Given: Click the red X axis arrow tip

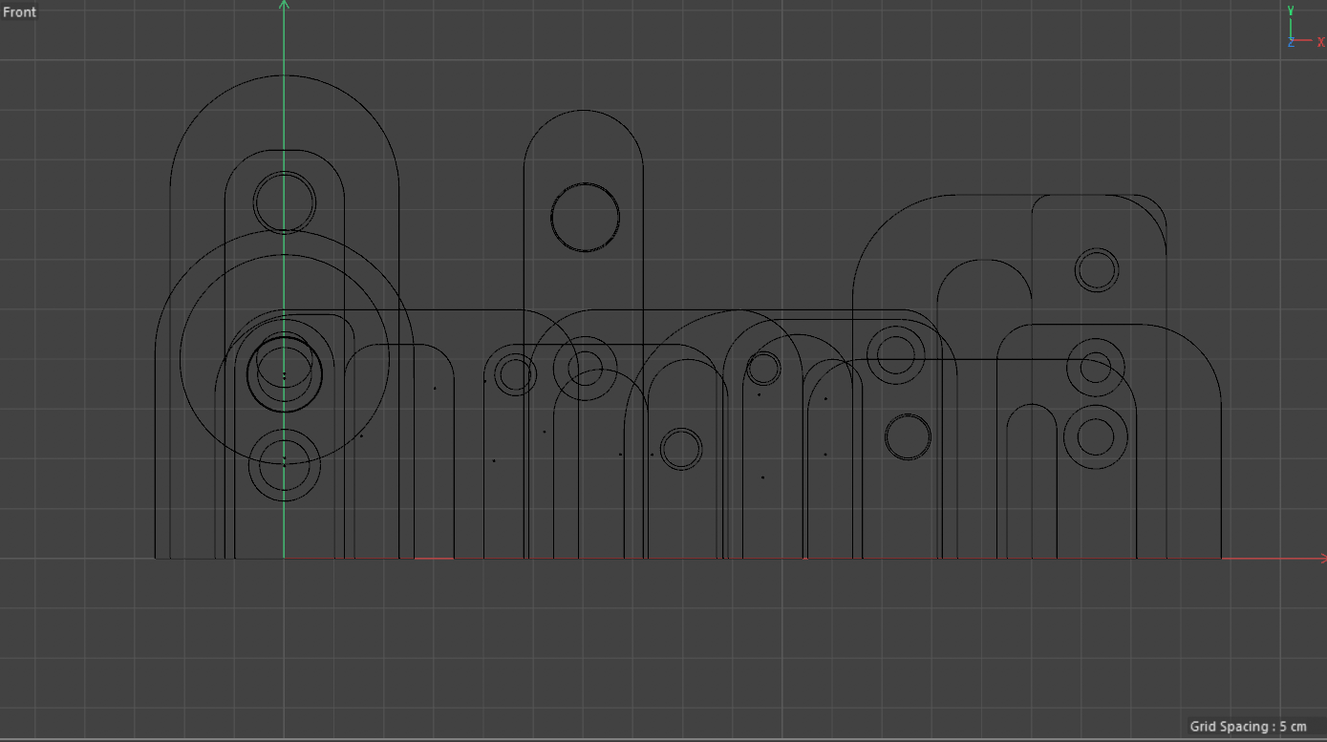Looking at the screenshot, I should (x=1321, y=559).
